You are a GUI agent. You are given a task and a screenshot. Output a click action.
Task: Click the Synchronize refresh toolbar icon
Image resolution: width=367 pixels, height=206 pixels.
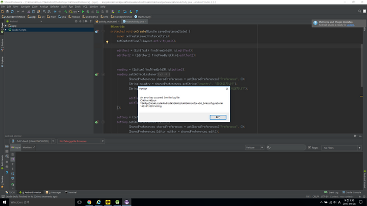pyautogui.click(x=12, y=11)
